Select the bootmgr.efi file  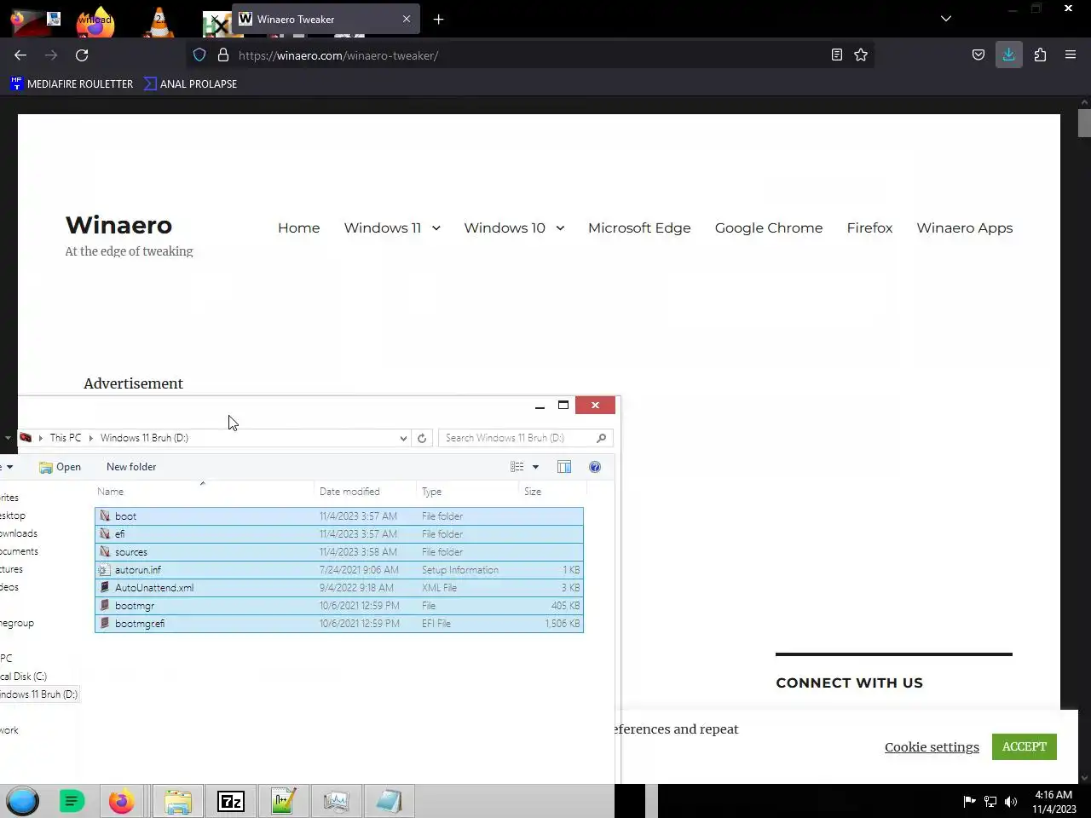[x=339, y=624]
